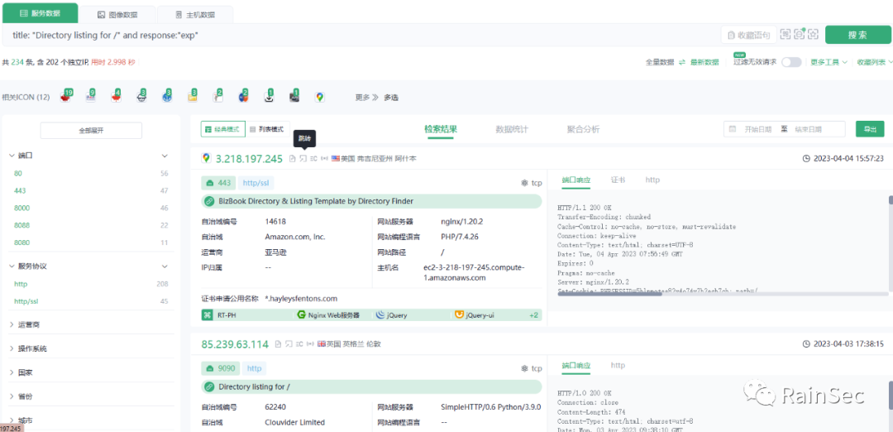Enable 多选 for related icons
Viewport: 893px width, 432px height.
(390, 98)
